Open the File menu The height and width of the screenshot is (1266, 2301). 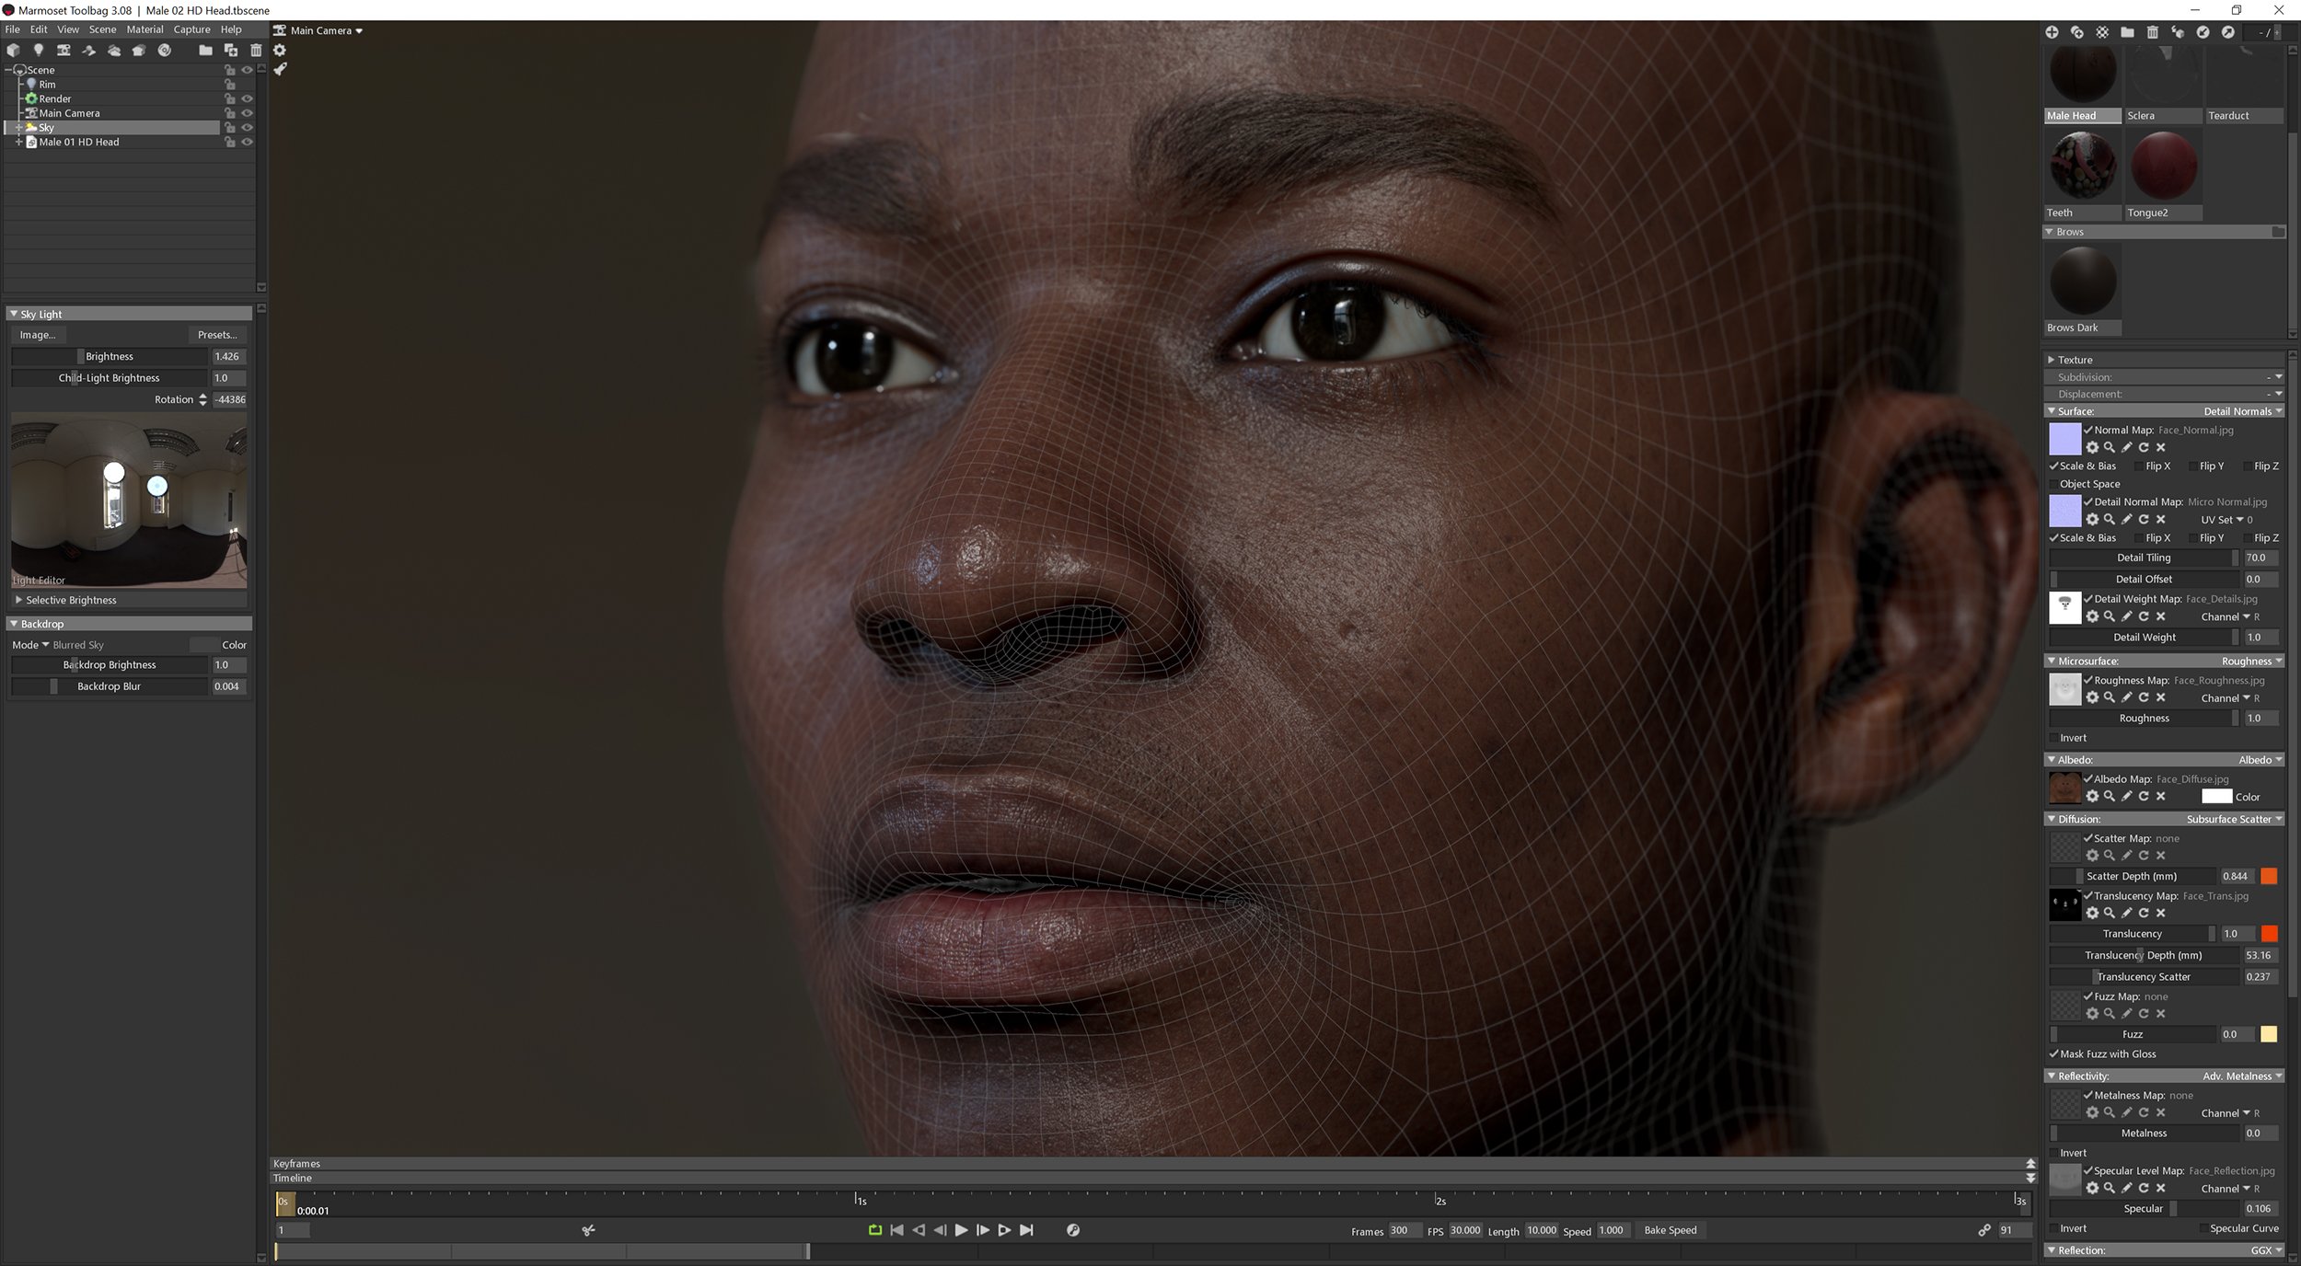coord(13,29)
